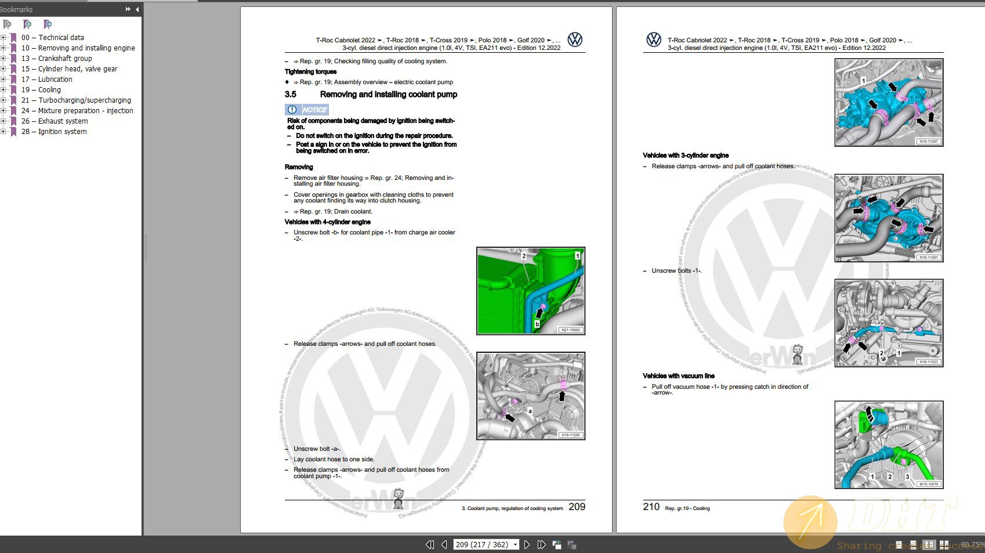
Task: Click the purple bookmark icon beside Exhaust system
Action: pyautogui.click(x=13, y=121)
